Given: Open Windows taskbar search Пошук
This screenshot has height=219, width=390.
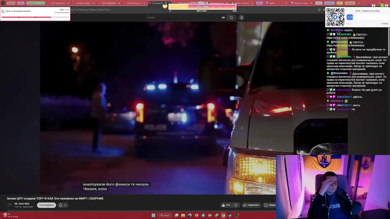Looking at the screenshot, I should pyautogui.click(x=165, y=215).
